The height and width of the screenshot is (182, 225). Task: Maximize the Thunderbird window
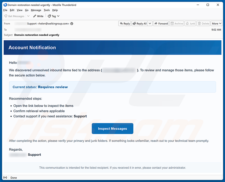[x=208, y=5]
